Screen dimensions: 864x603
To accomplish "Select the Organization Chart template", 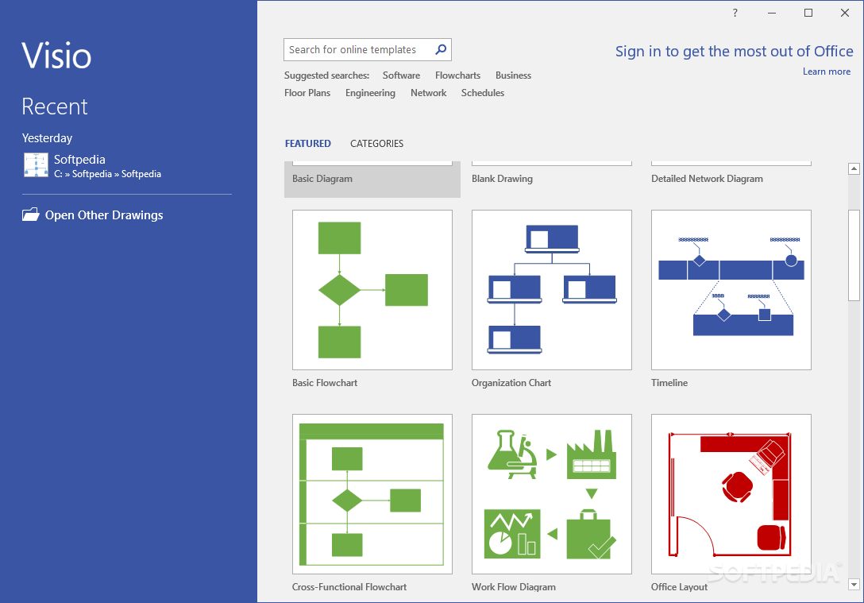I will [551, 289].
